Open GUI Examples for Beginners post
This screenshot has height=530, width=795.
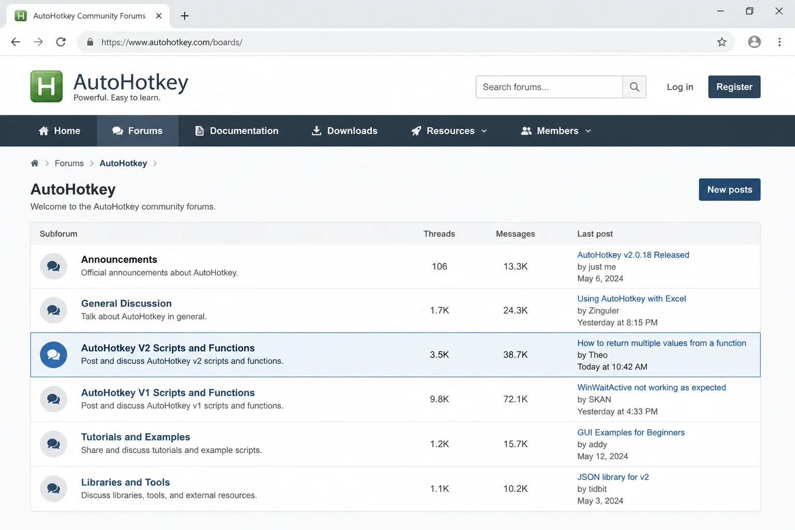coord(631,433)
